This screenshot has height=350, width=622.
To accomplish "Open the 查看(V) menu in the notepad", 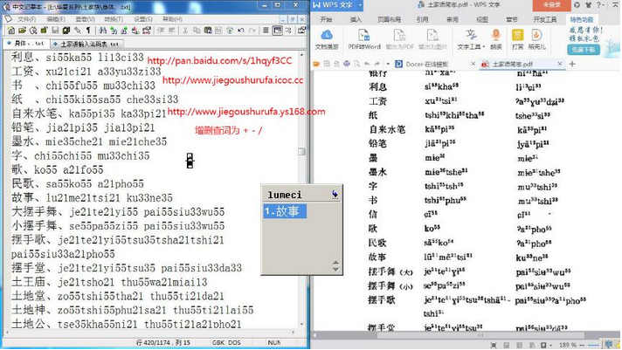I will [85, 19].
